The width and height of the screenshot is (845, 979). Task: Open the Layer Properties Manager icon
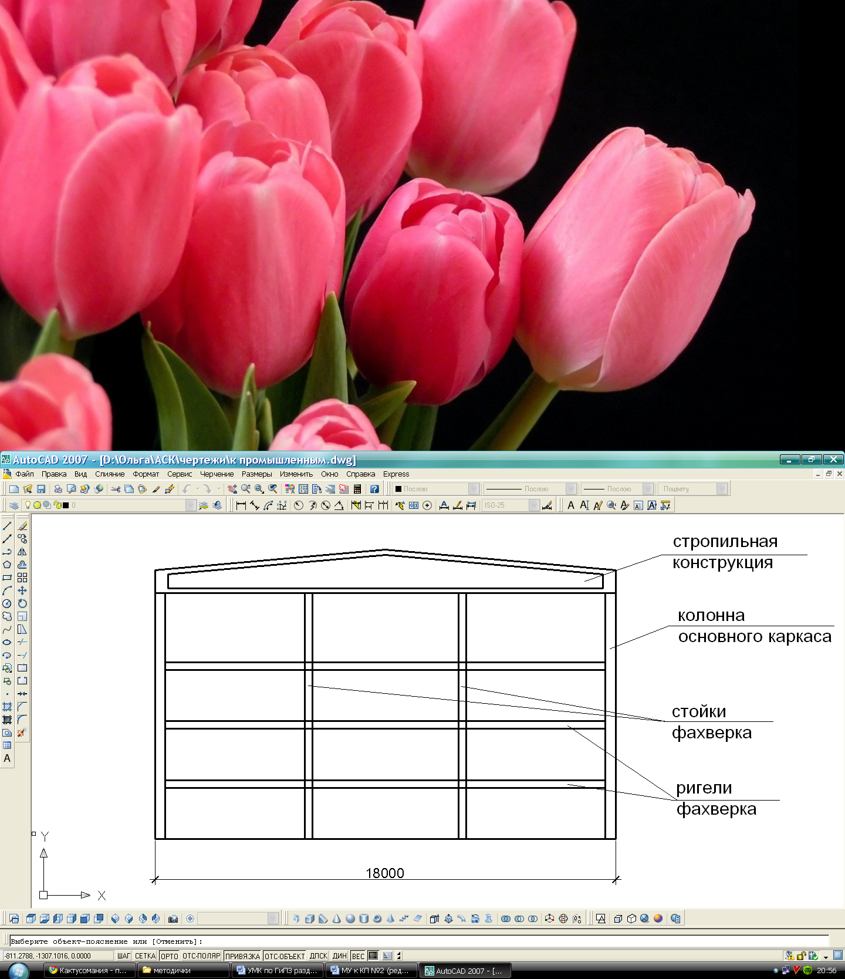click(14, 505)
